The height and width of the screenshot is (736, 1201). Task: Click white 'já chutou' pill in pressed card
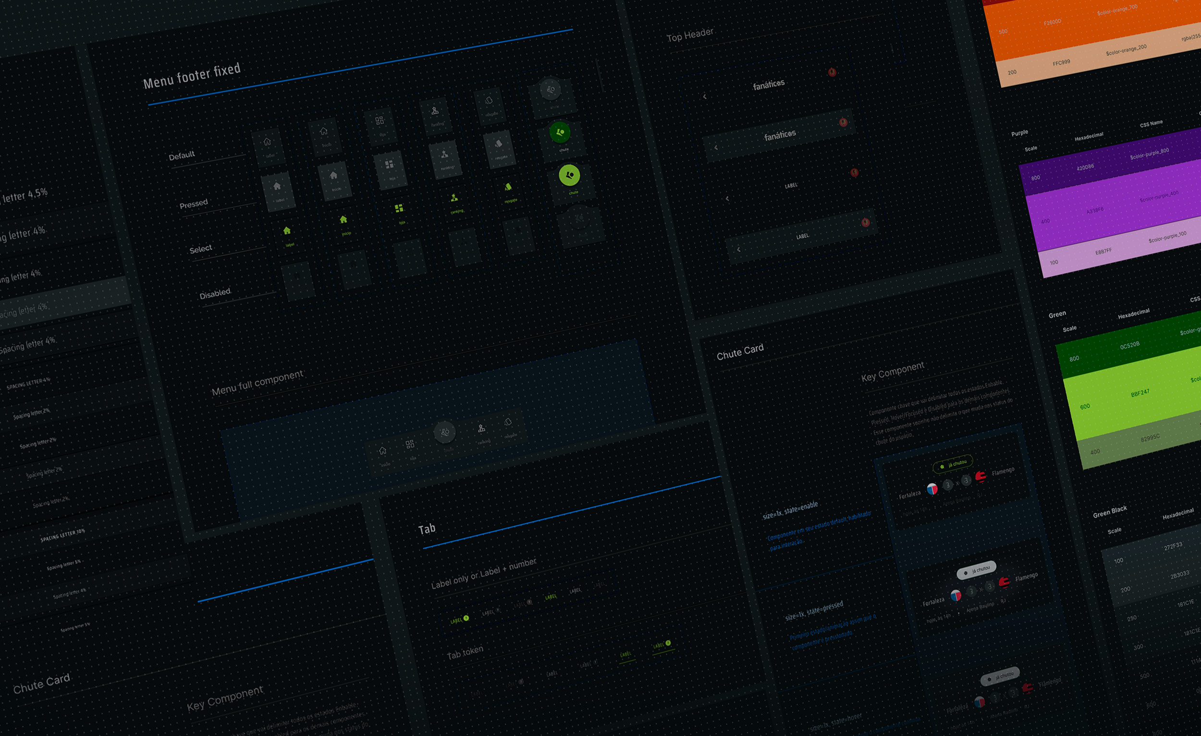(977, 570)
